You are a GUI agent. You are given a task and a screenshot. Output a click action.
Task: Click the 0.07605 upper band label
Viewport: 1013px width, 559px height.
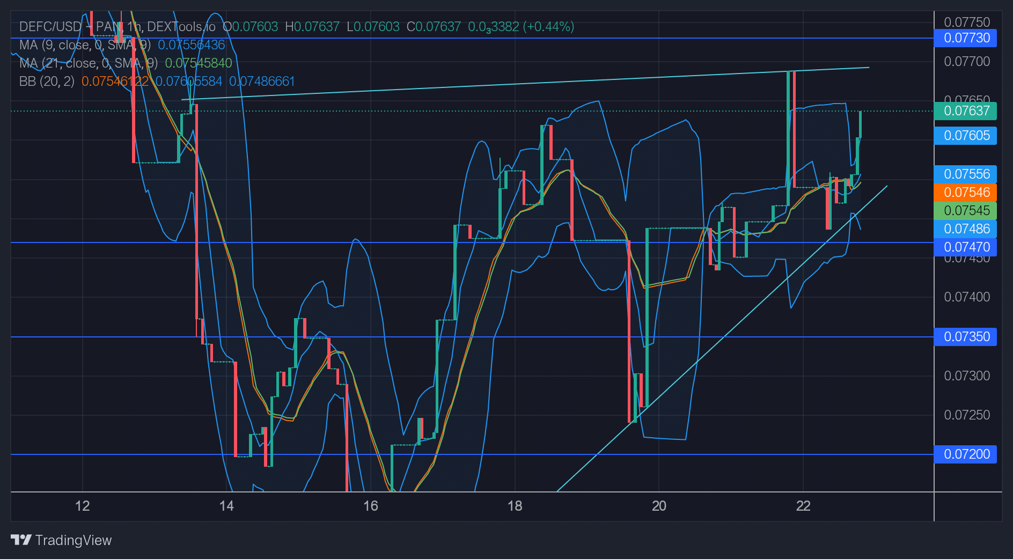[x=965, y=135]
